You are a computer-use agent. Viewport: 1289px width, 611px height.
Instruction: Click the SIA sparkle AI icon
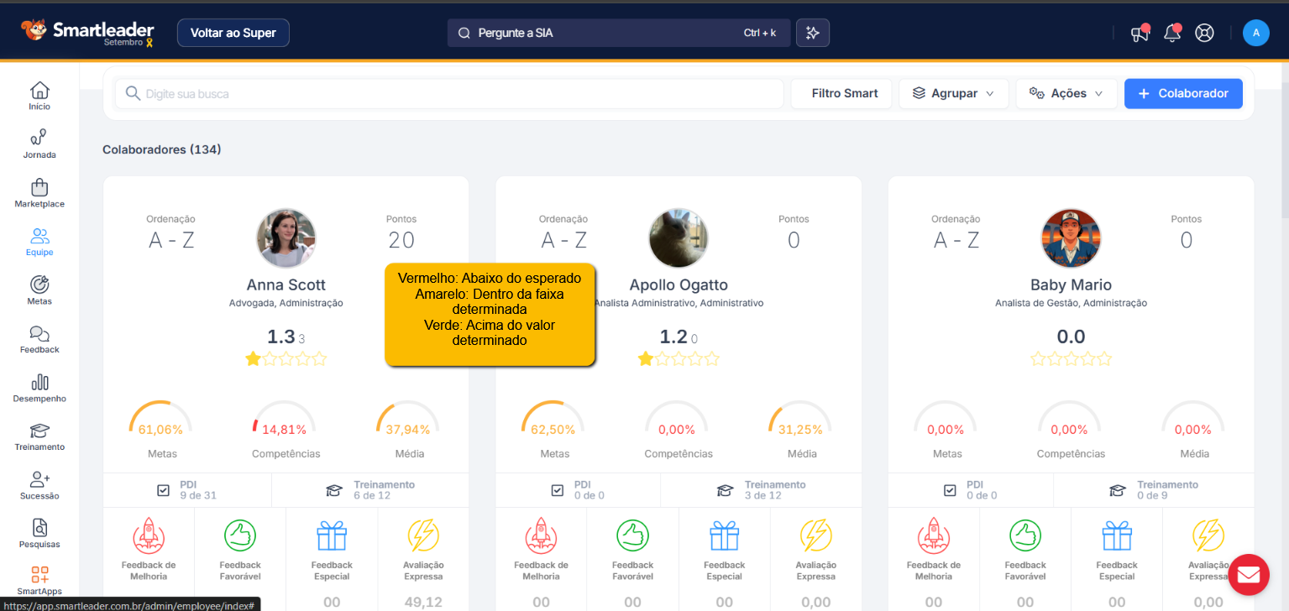pos(812,34)
